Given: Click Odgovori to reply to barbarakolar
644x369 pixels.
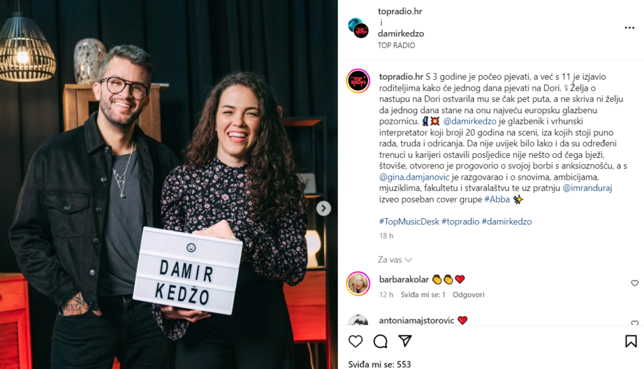Looking at the screenshot, I should [469, 295].
